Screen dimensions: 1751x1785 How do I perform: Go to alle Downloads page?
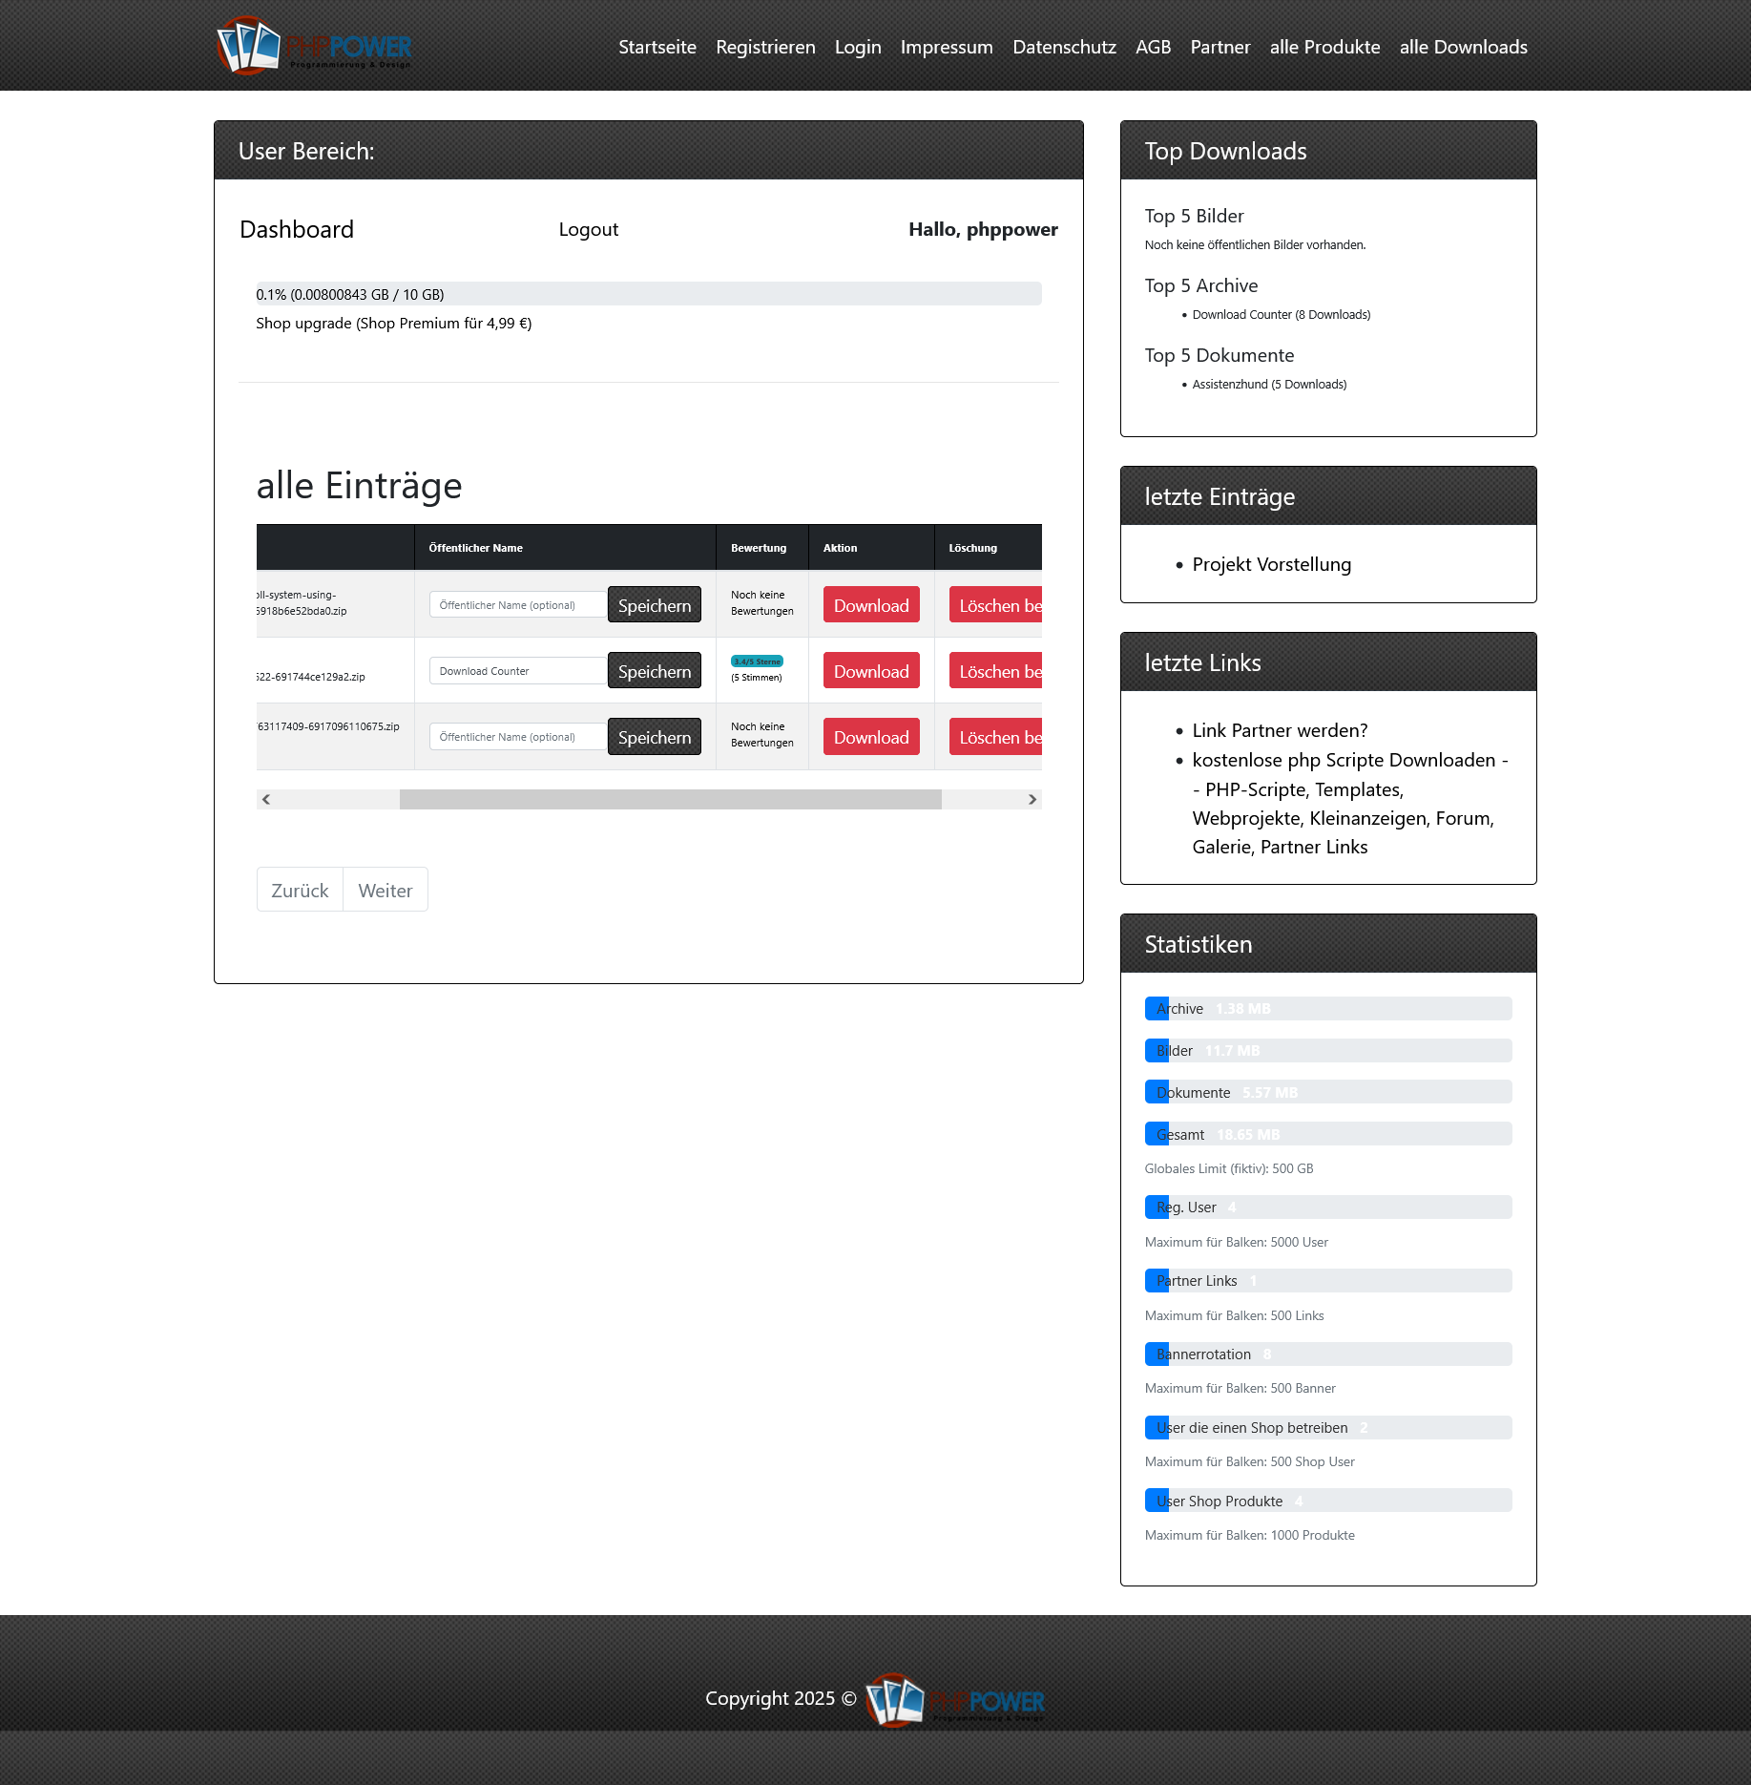pyautogui.click(x=1463, y=47)
